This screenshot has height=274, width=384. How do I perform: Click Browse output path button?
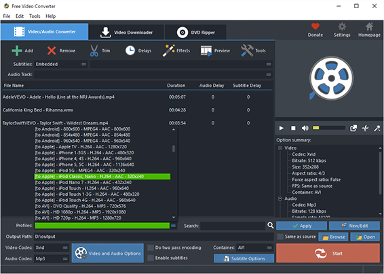(x=333, y=237)
